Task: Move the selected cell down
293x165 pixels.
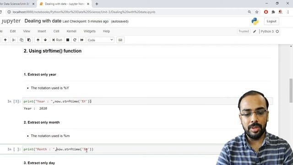Action: (45, 40)
